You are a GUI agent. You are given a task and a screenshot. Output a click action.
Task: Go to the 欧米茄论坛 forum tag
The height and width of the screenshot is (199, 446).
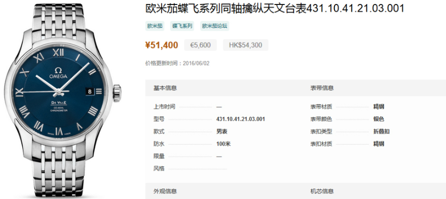pos(214,26)
